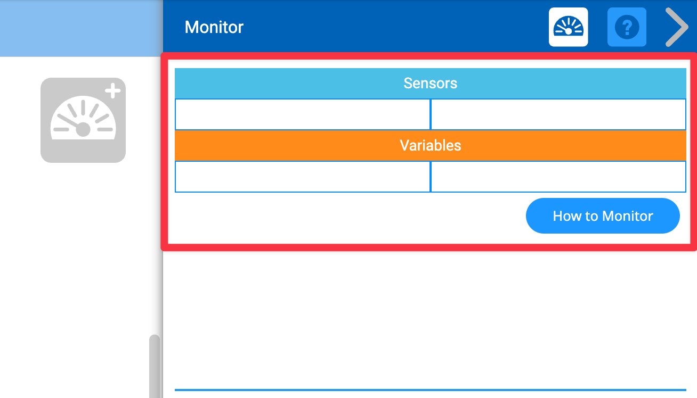697x398 pixels.
Task: Click the light blue highlighted strip at top left
Action: pyautogui.click(x=80, y=27)
